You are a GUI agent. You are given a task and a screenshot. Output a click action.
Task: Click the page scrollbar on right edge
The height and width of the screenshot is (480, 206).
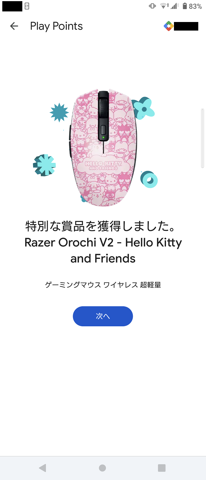click(203, 138)
